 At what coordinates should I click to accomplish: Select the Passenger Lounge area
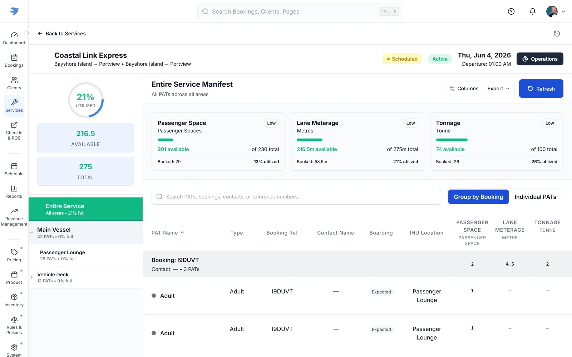coord(85,255)
